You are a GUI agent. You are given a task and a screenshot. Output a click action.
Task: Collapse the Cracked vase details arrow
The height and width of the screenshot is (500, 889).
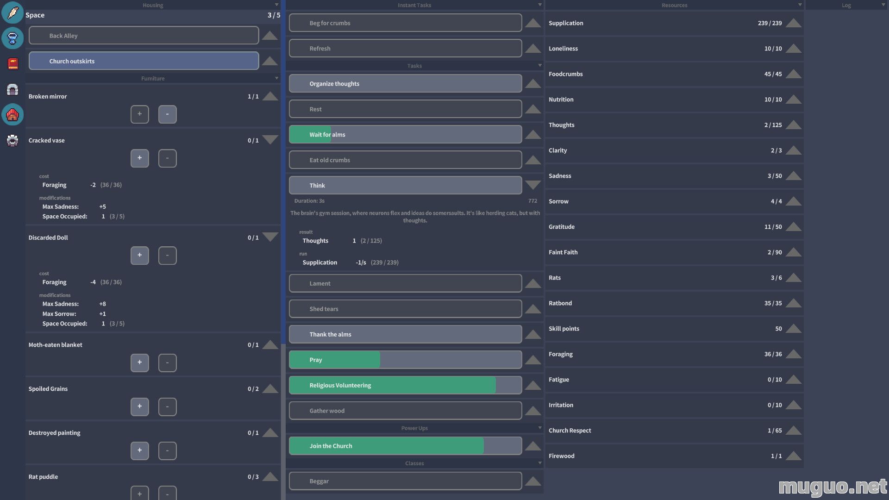click(270, 140)
